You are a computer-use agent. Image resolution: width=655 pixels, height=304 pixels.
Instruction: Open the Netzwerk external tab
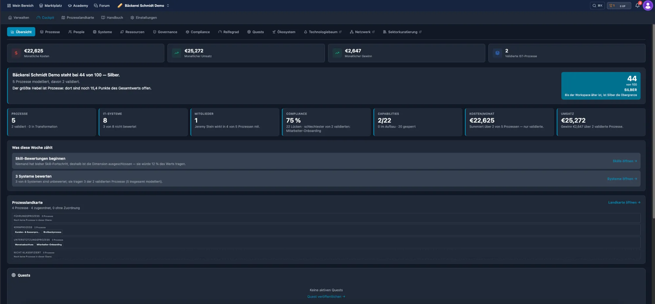point(362,32)
